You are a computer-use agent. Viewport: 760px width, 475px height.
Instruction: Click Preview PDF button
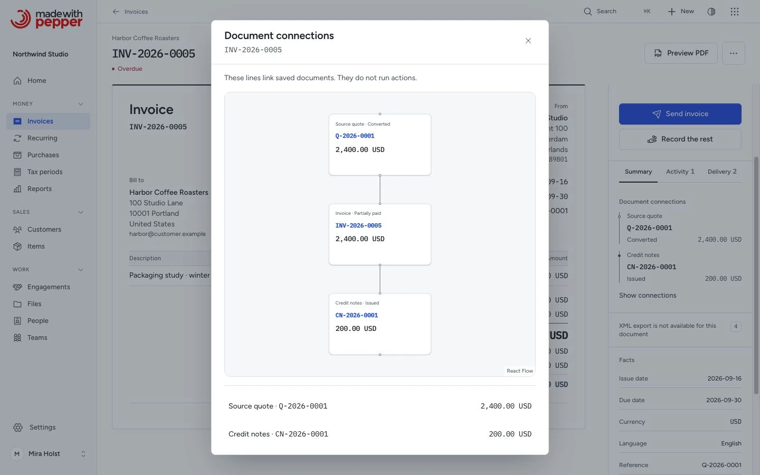tap(681, 53)
